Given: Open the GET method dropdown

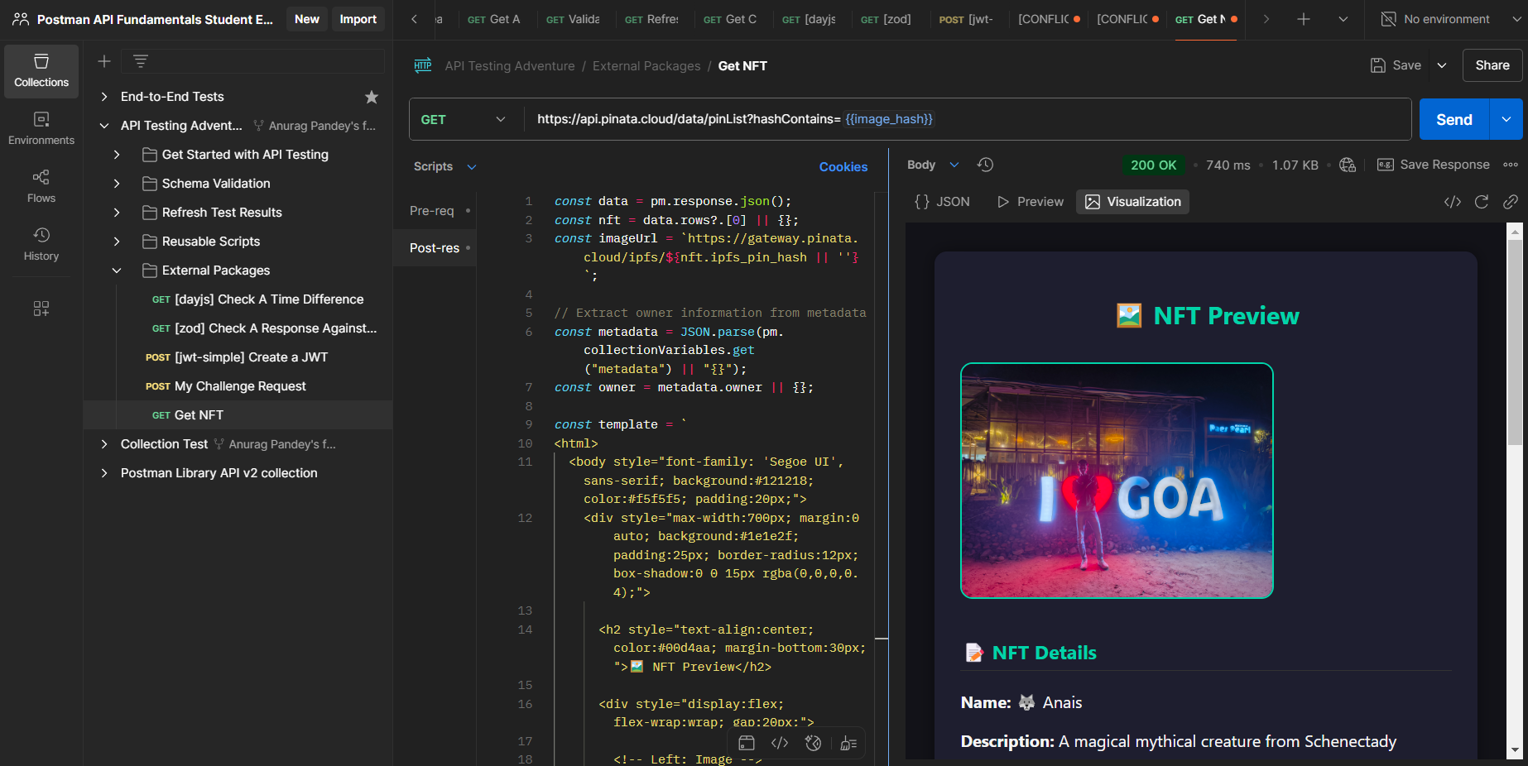Looking at the screenshot, I should click(x=464, y=119).
